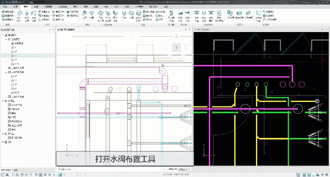Switch to the properties tab at panel bottom
330x177 pixels.
pyautogui.click(x=16, y=170)
